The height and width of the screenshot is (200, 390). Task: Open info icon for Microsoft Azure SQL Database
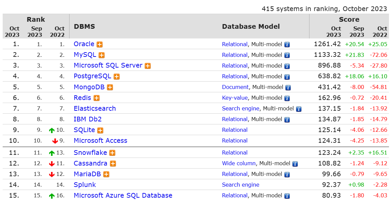click(x=287, y=196)
